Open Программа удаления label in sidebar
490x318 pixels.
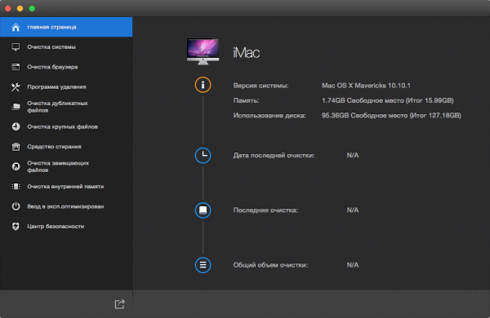[x=56, y=86]
